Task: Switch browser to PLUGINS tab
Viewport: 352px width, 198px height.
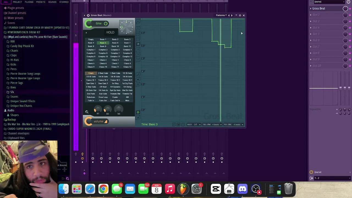Action: (29, 2)
